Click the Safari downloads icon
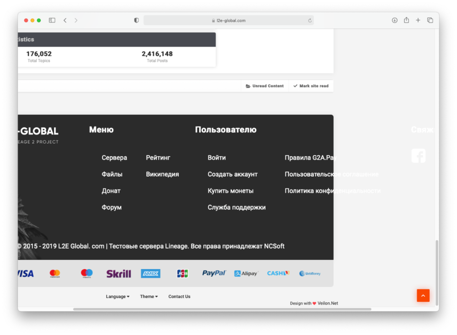The width and height of the screenshot is (457, 335). 394,20
